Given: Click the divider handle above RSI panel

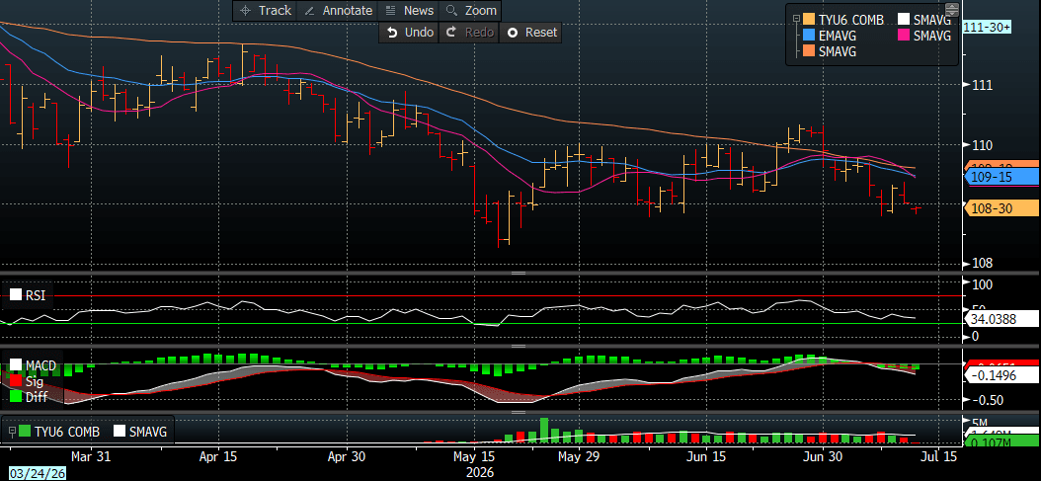Looking at the screenshot, I should click(519, 273).
